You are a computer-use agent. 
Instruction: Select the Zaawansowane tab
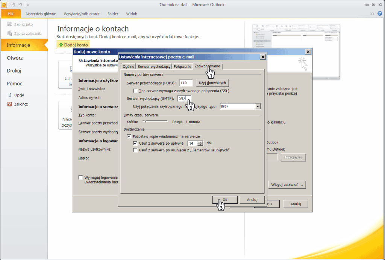208,66
